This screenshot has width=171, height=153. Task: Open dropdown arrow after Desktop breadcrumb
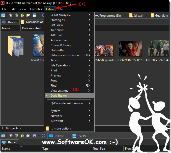(69, 136)
